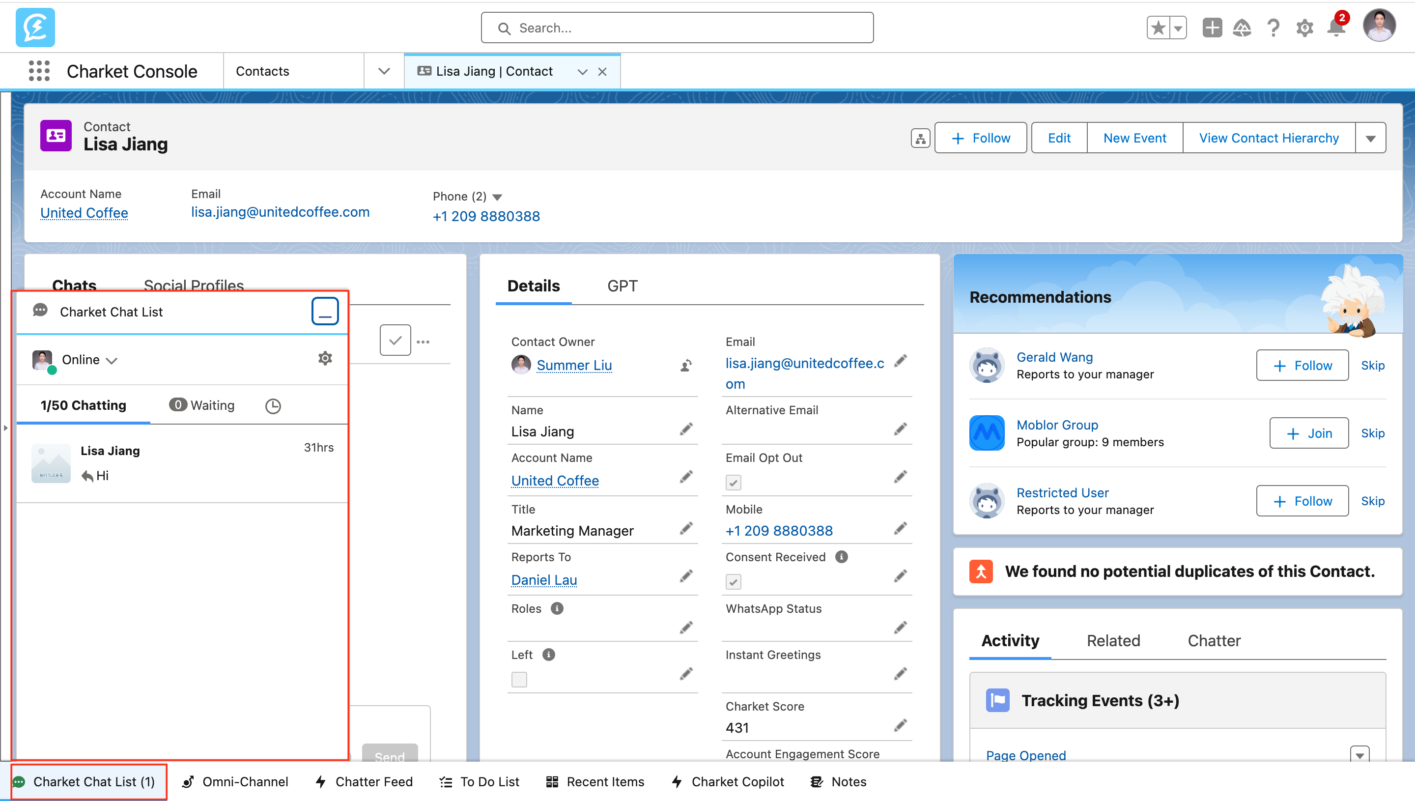The width and height of the screenshot is (1415, 801).
Task: Edit the Title field pencil icon
Action: click(686, 529)
